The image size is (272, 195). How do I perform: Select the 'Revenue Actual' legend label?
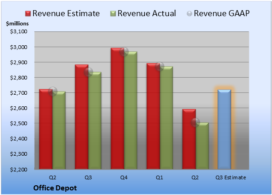[x=147, y=13]
